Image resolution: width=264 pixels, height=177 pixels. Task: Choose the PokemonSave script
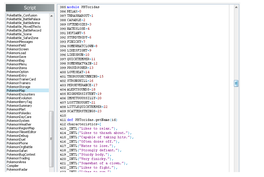(x=16, y=57)
